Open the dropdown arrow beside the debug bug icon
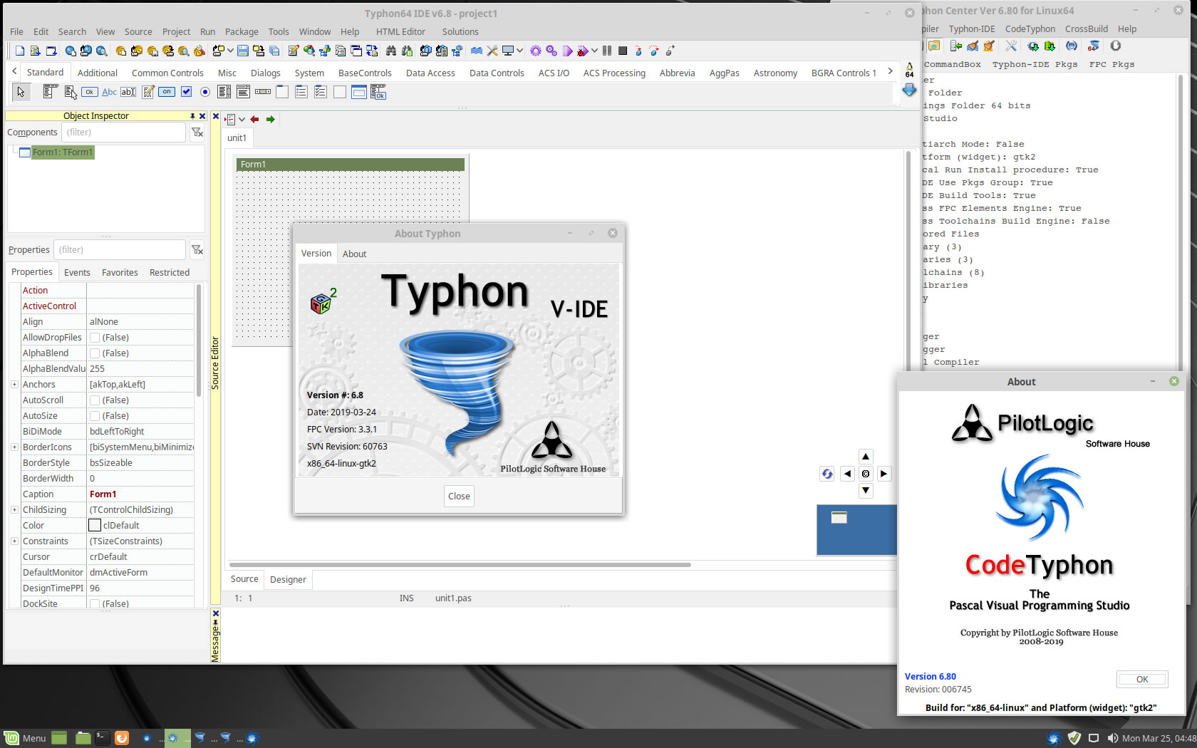 [594, 51]
